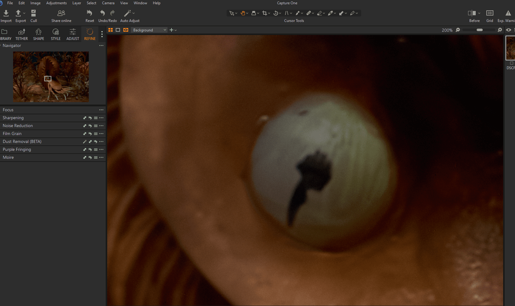This screenshot has height=306, width=515.
Task: Apply Auto Adjust magic wand
Action: pos(127,13)
